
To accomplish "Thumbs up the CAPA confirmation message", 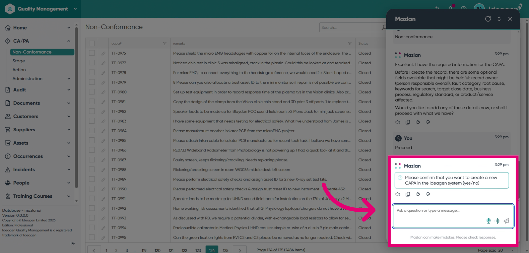I will click(418, 194).
